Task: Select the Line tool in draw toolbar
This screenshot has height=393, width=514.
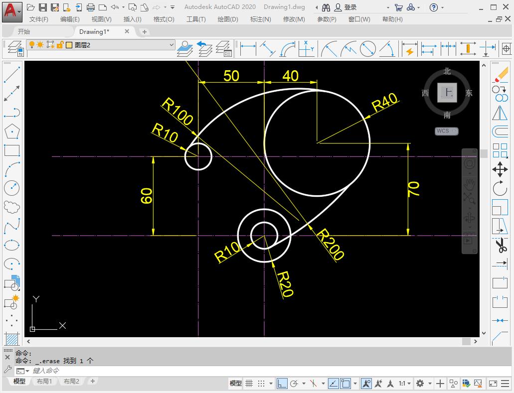Action: point(11,75)
